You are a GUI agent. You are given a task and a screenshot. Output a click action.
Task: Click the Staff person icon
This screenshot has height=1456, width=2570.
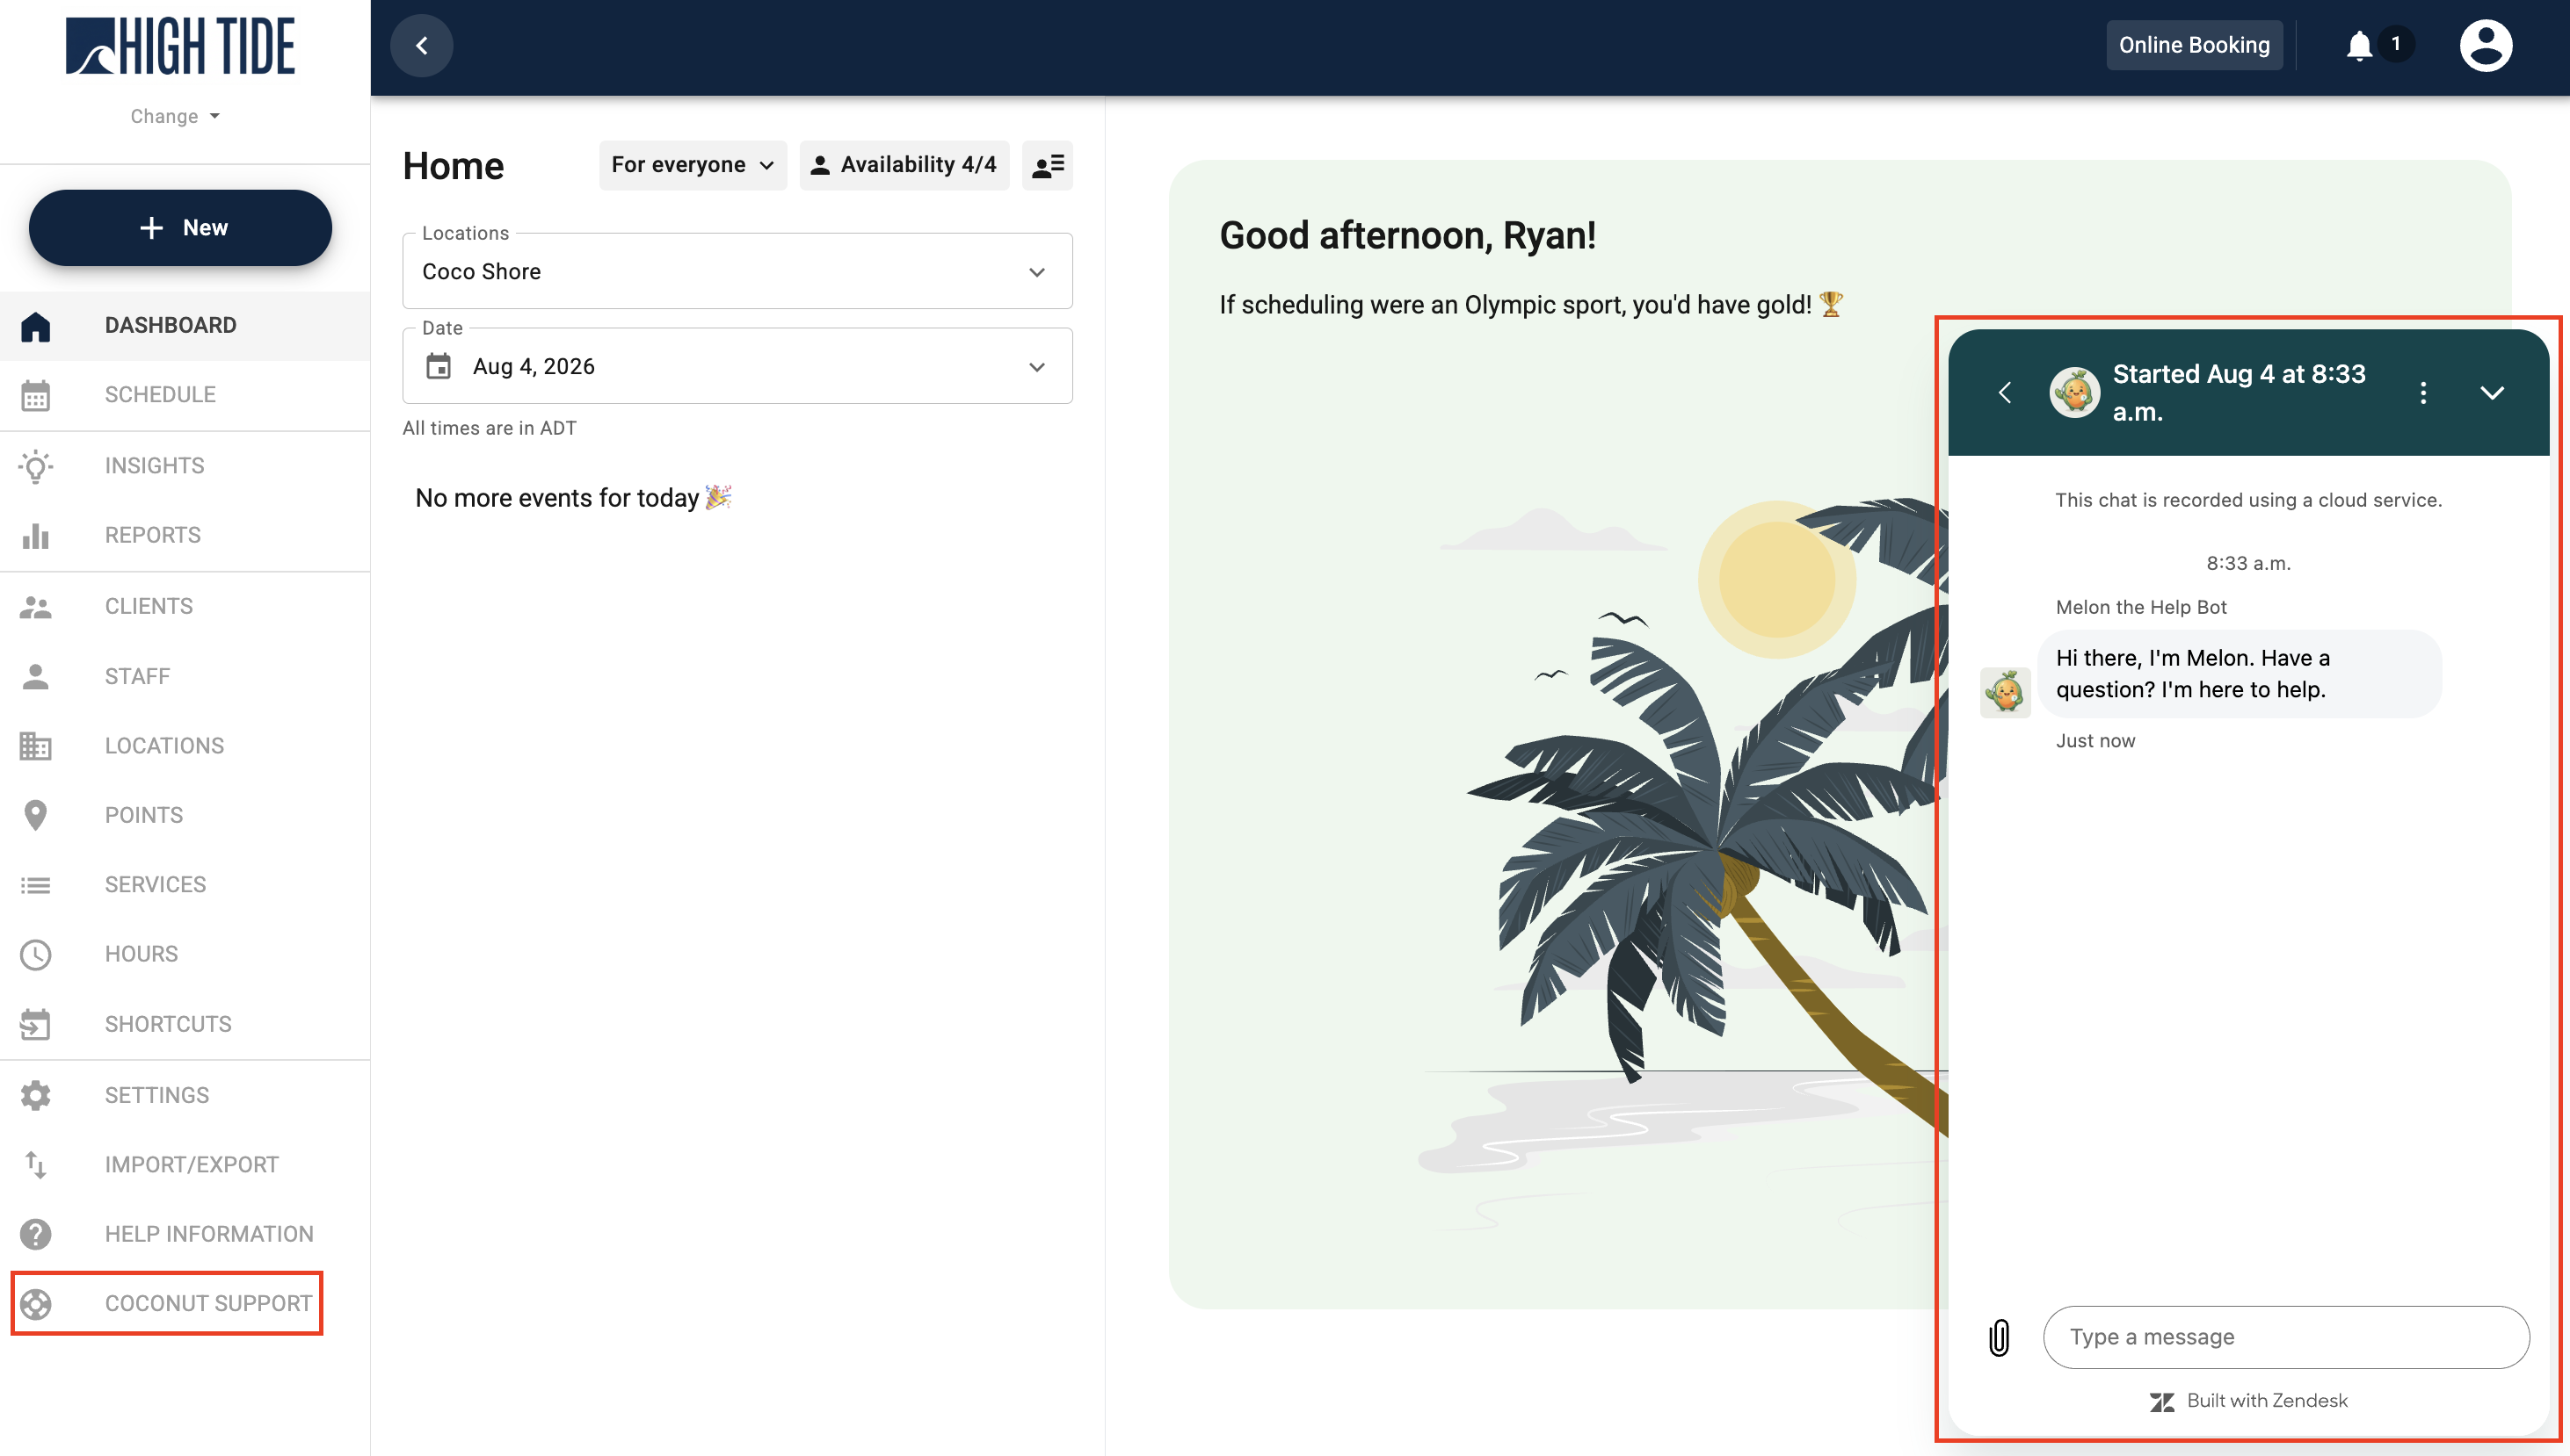point(36,676)
